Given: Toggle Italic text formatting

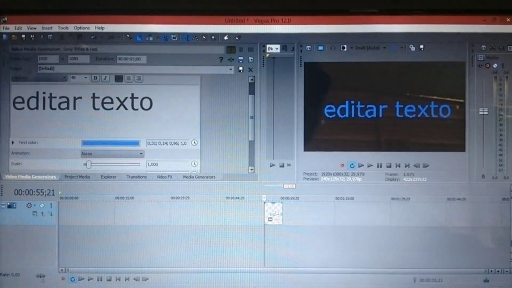Looking at the screenshot, I should pos(105,78).
